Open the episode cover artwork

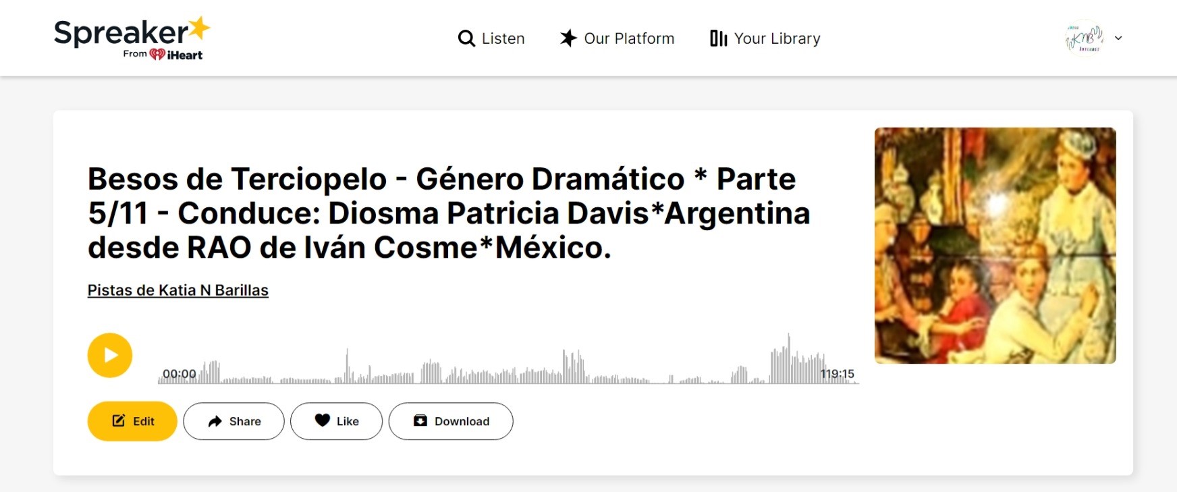pos(995,246)
